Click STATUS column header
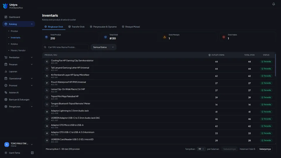Viewport: 281px width, 158px height. [x=266, y=55]
